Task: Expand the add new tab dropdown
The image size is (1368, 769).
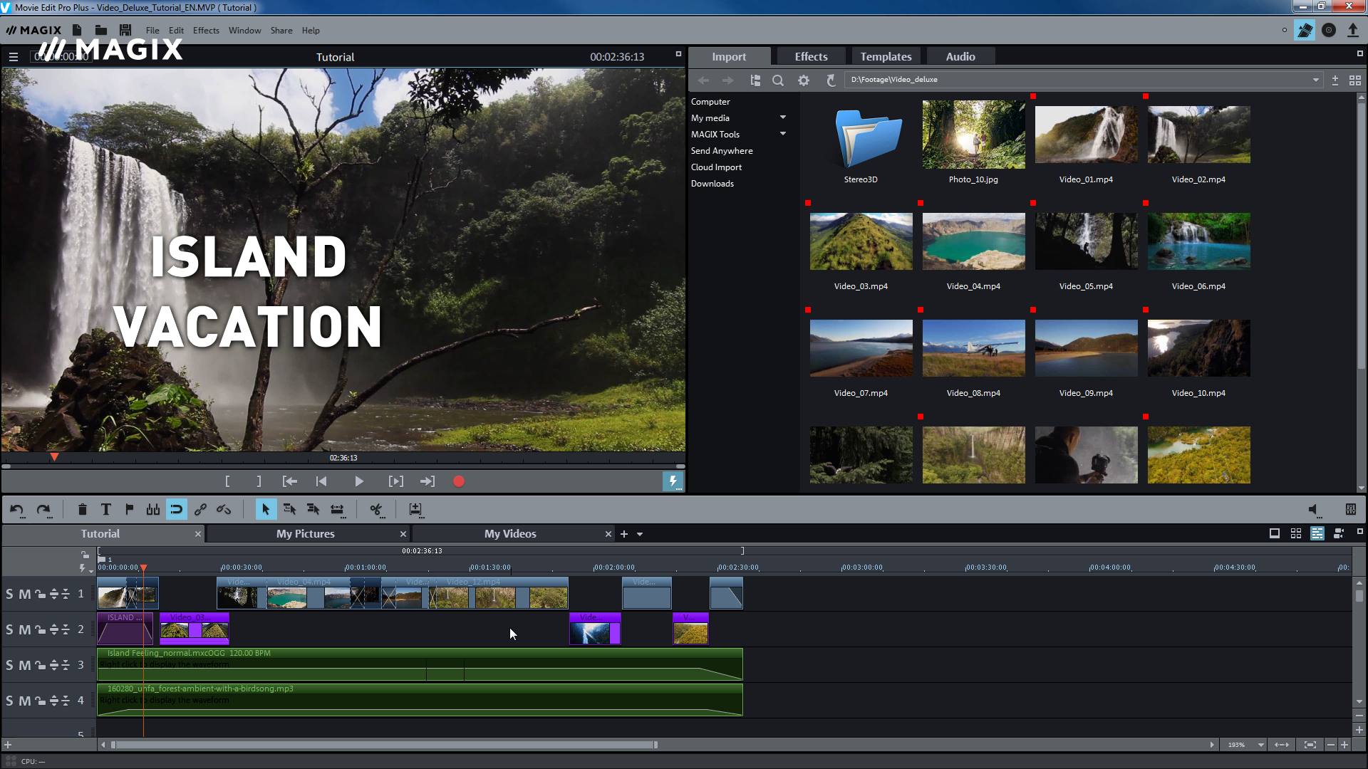Action: click(x=641, y=533)
